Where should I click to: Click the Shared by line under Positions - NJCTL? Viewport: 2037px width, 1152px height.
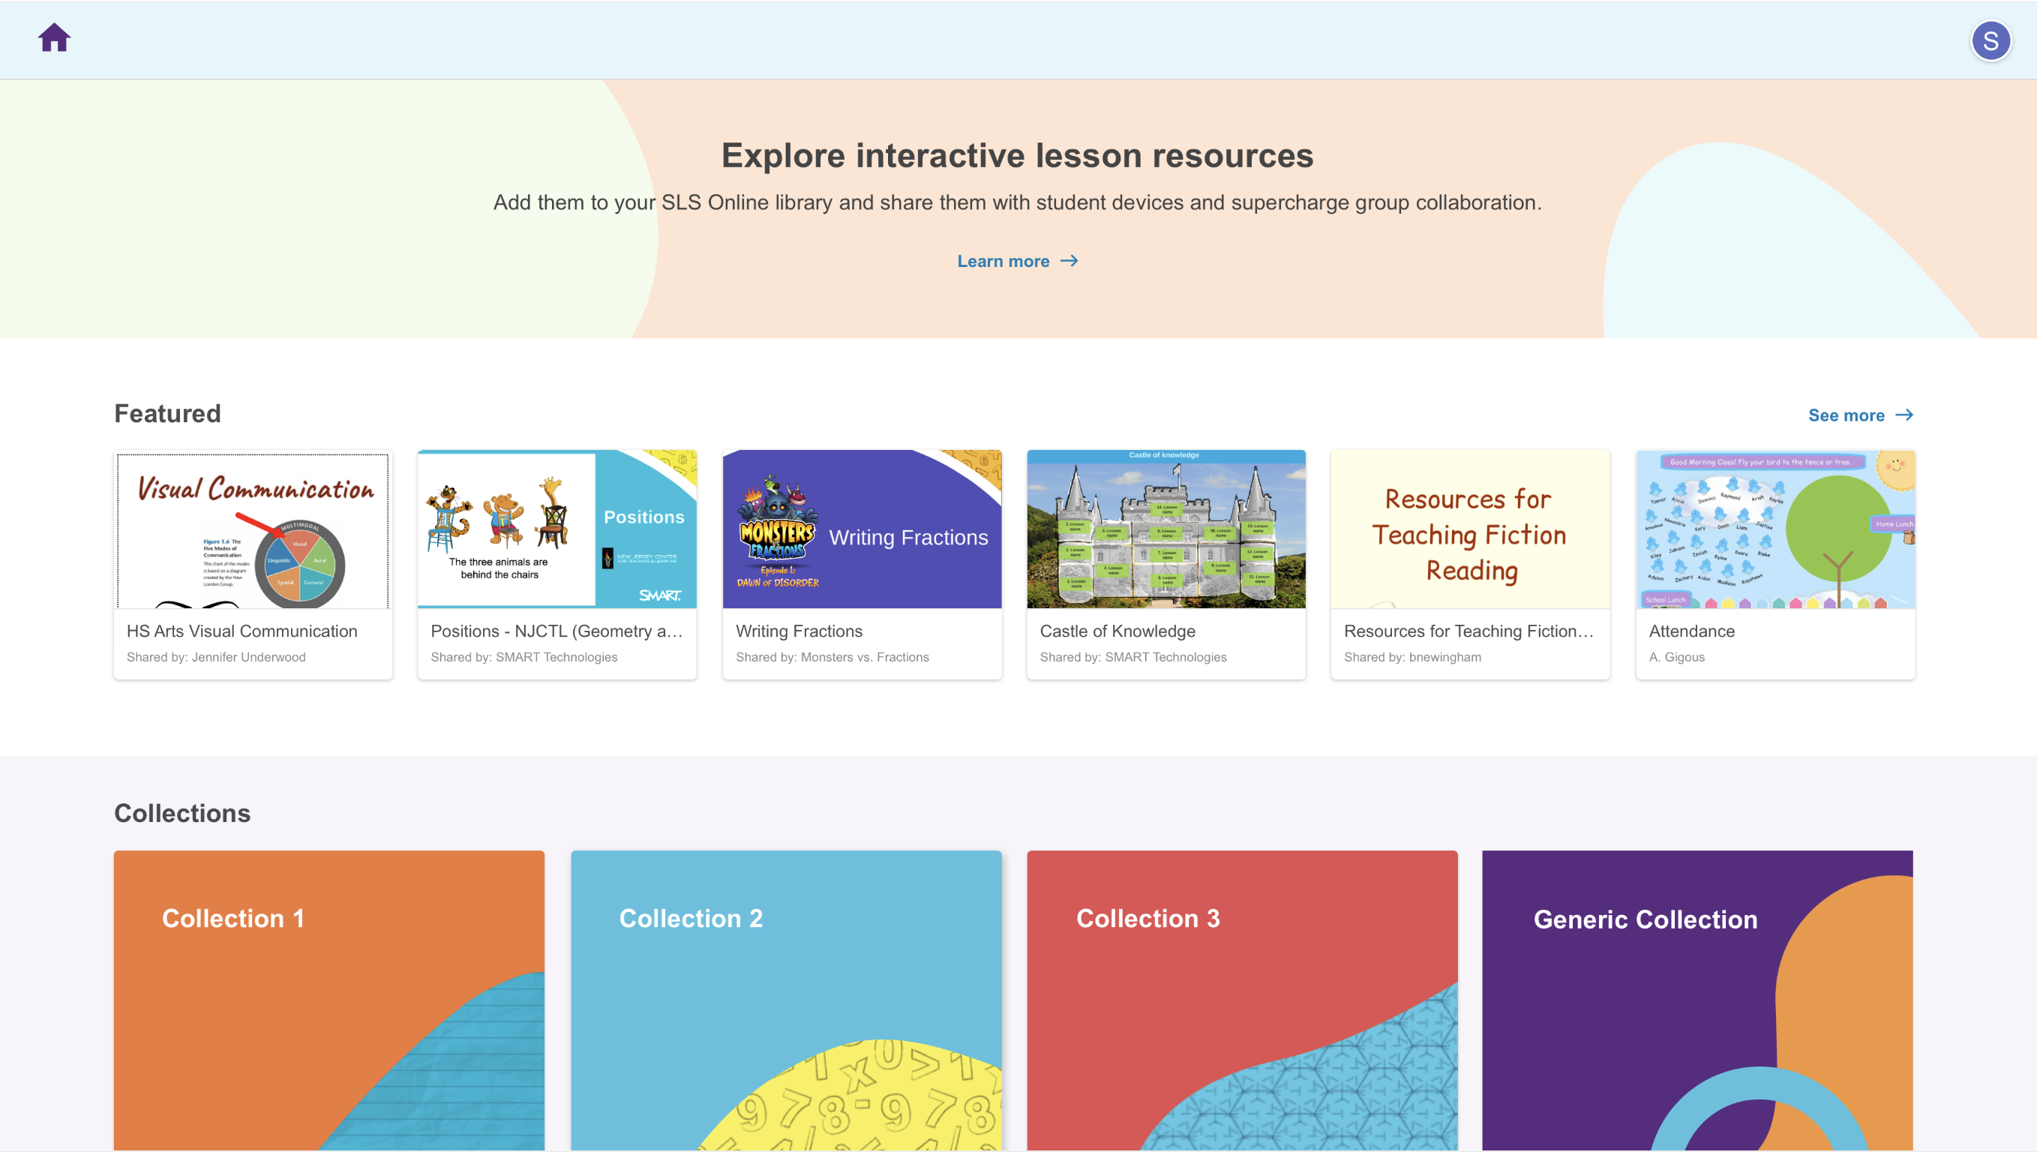click(x=523, y=658)
